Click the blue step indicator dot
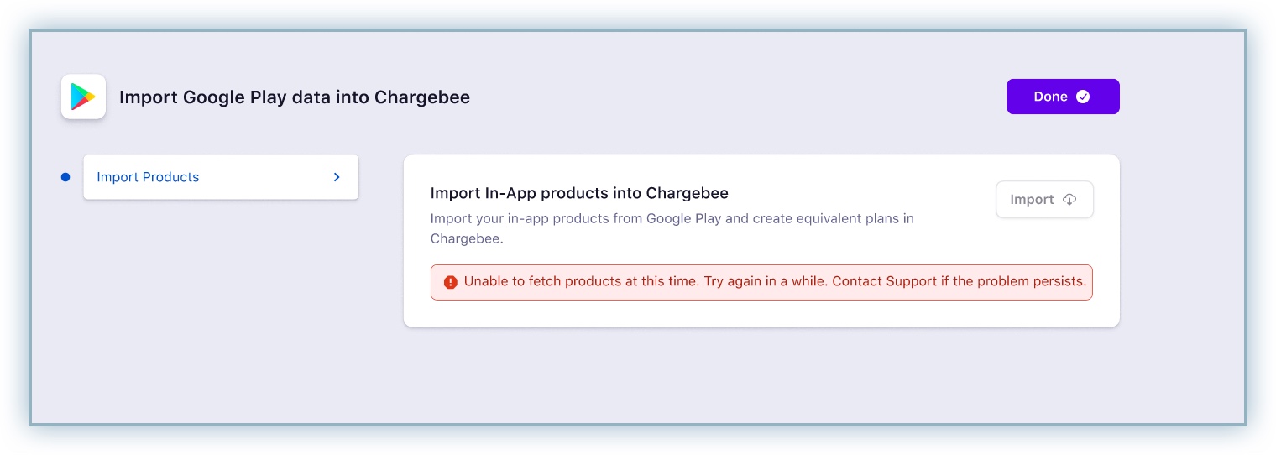 pyautogui.click(x=65, y=177)
